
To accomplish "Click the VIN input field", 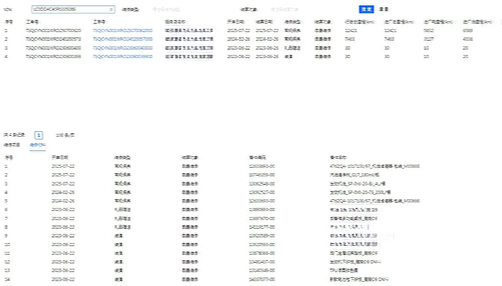I will pyautogui.click(x=71, y=9).
